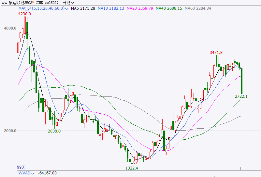Select the MA40 2608.15 label
The height and width of the screenshot is (177, 261).
[x=169, y=8]
